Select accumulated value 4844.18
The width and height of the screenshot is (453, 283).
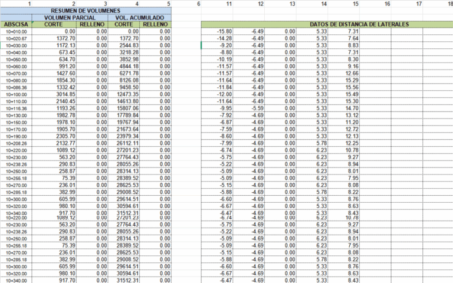pos(124,67)
